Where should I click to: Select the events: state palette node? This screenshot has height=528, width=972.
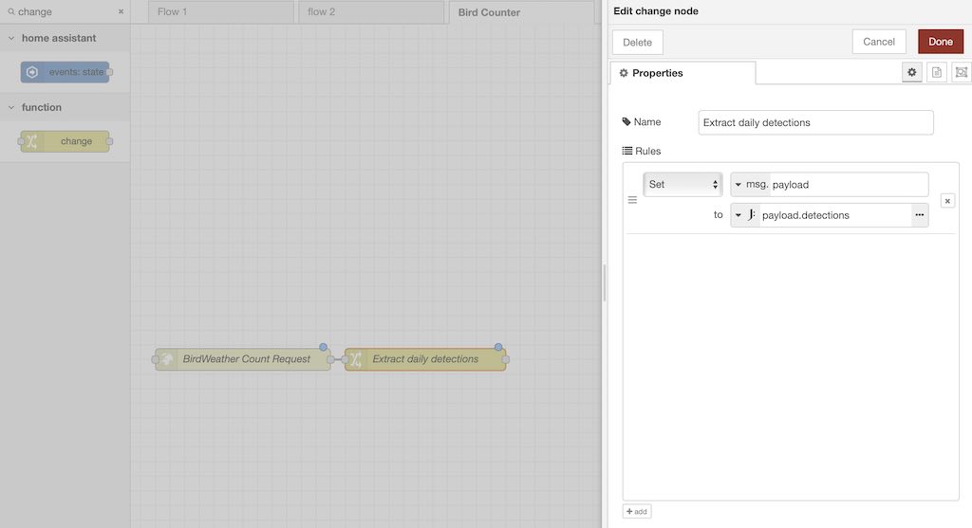tap(65, 72)
